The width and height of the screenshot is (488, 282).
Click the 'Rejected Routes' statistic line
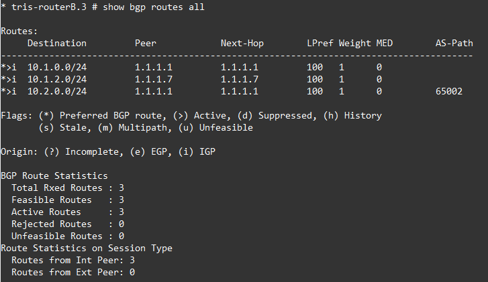pyautogui.click(x=68, y=224)
